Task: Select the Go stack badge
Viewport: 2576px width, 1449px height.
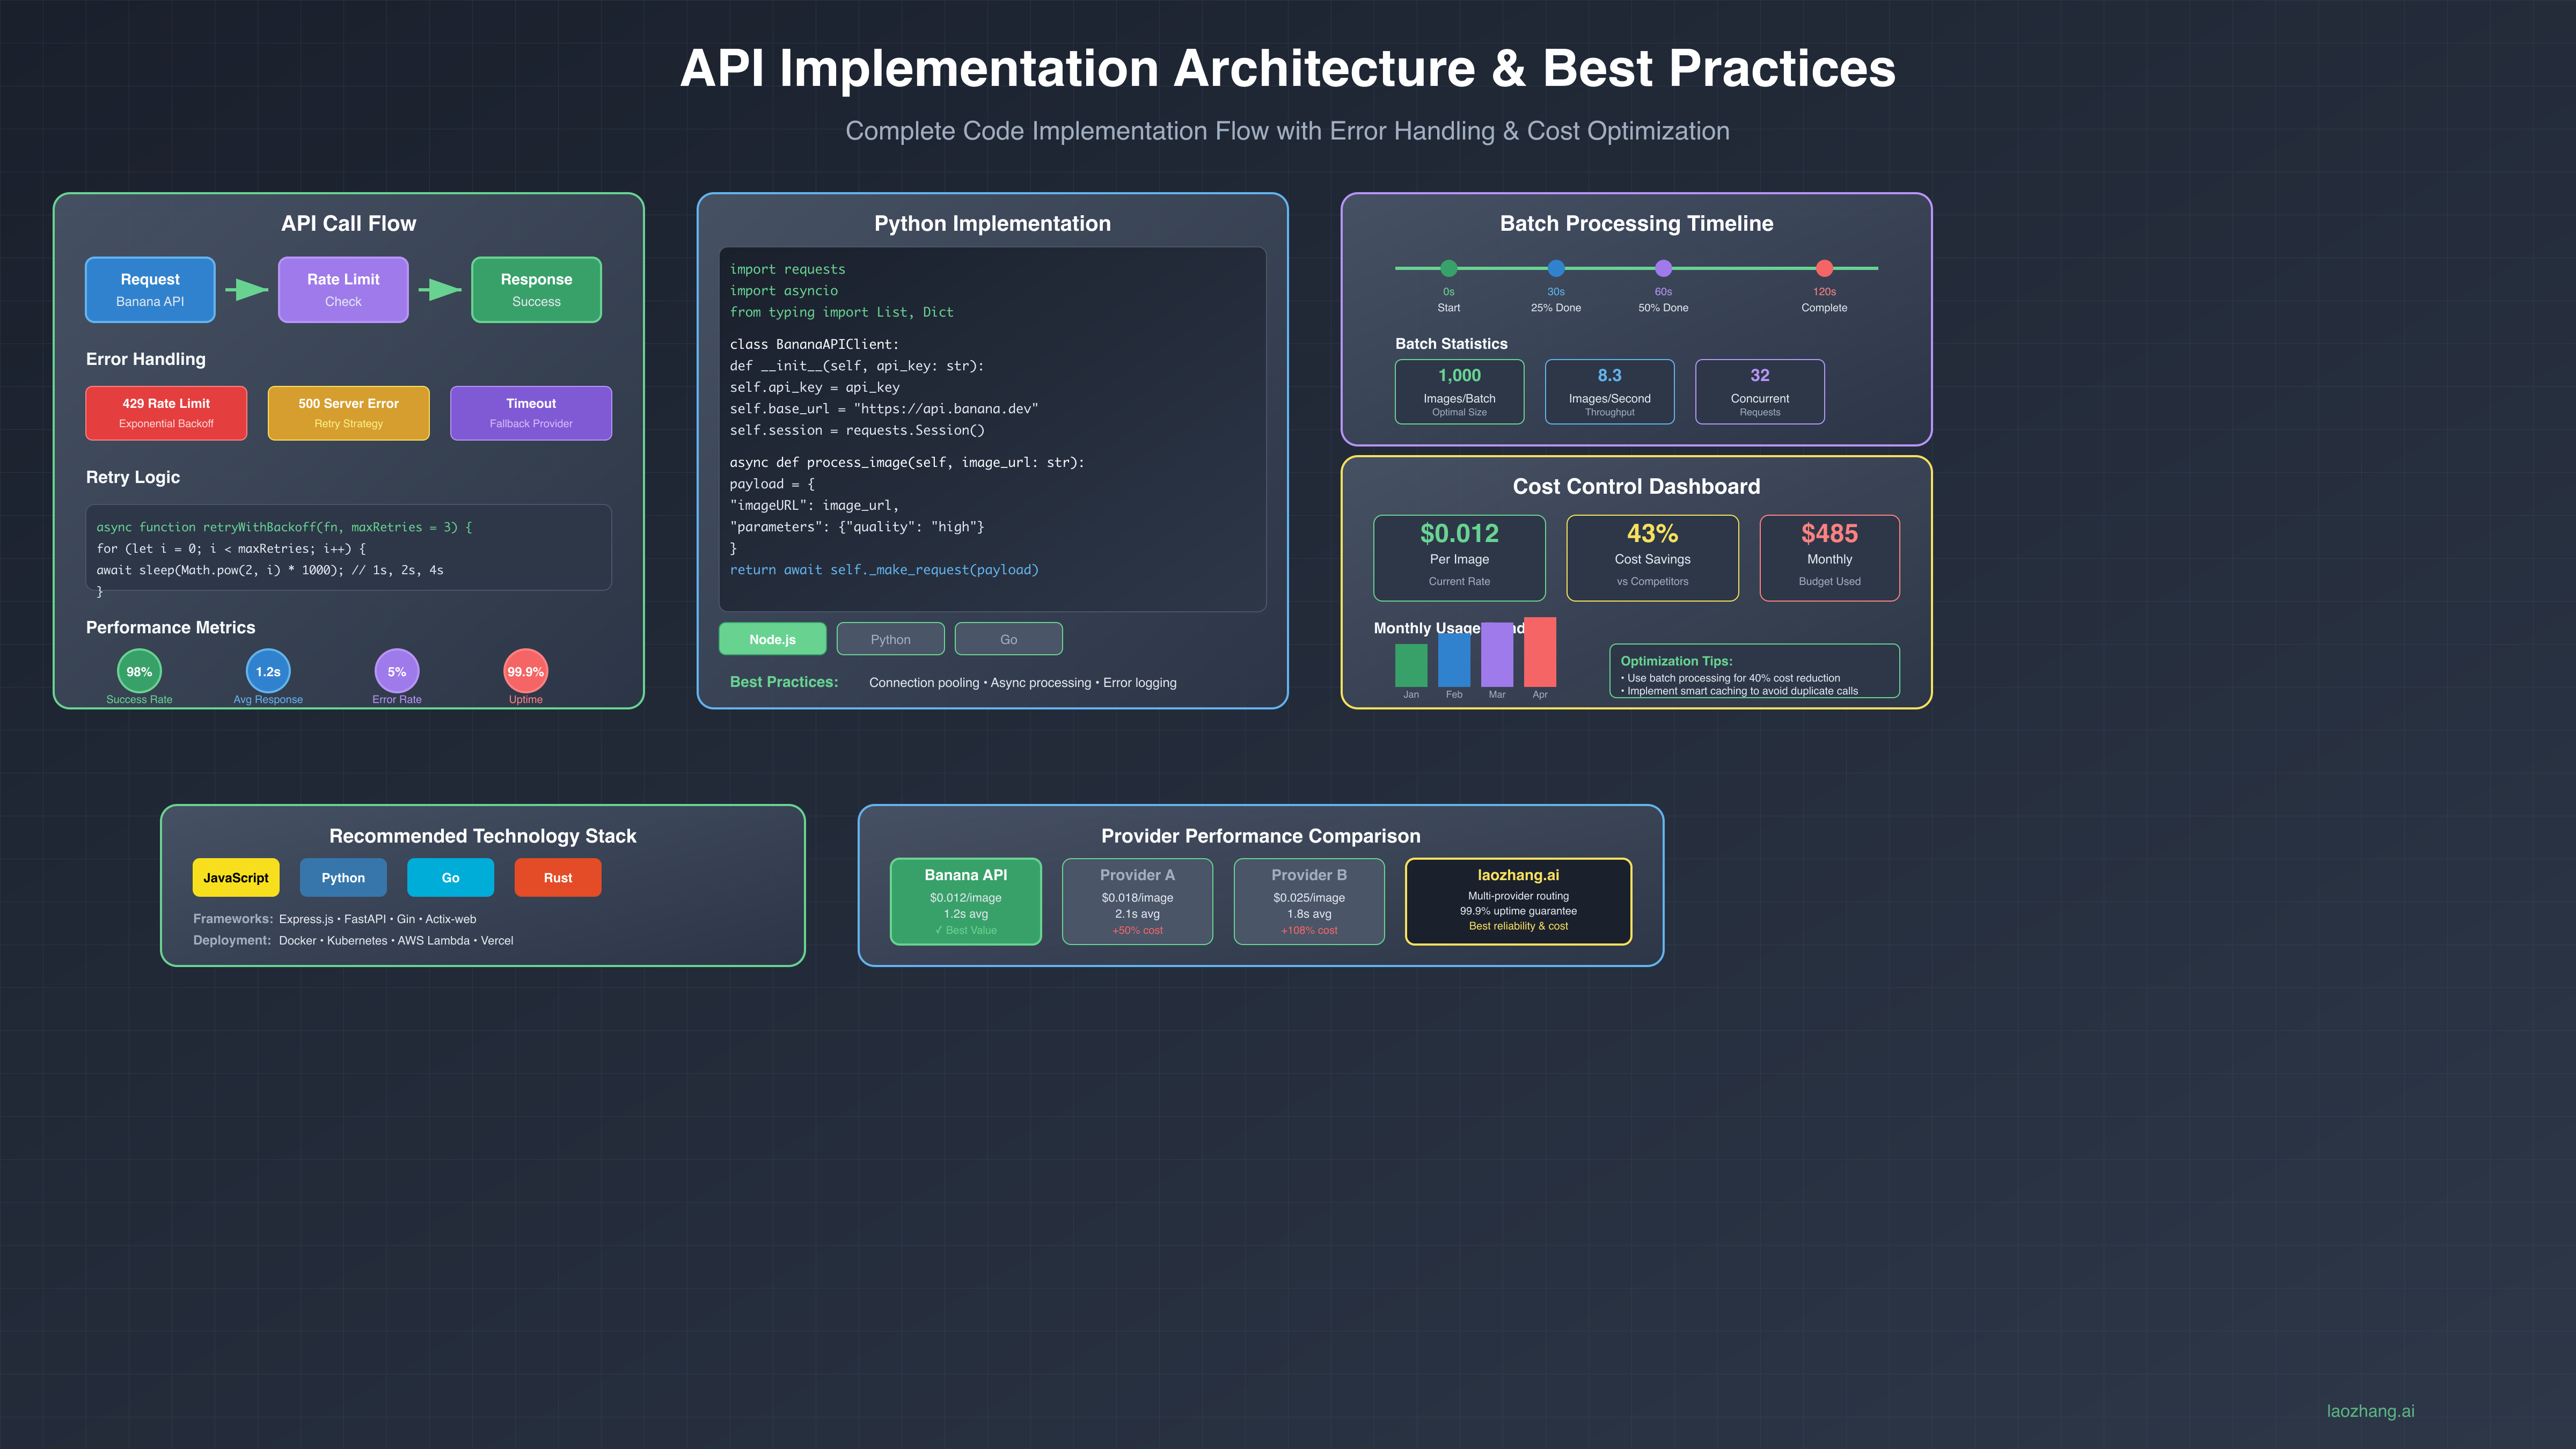Action: point(450,877)
